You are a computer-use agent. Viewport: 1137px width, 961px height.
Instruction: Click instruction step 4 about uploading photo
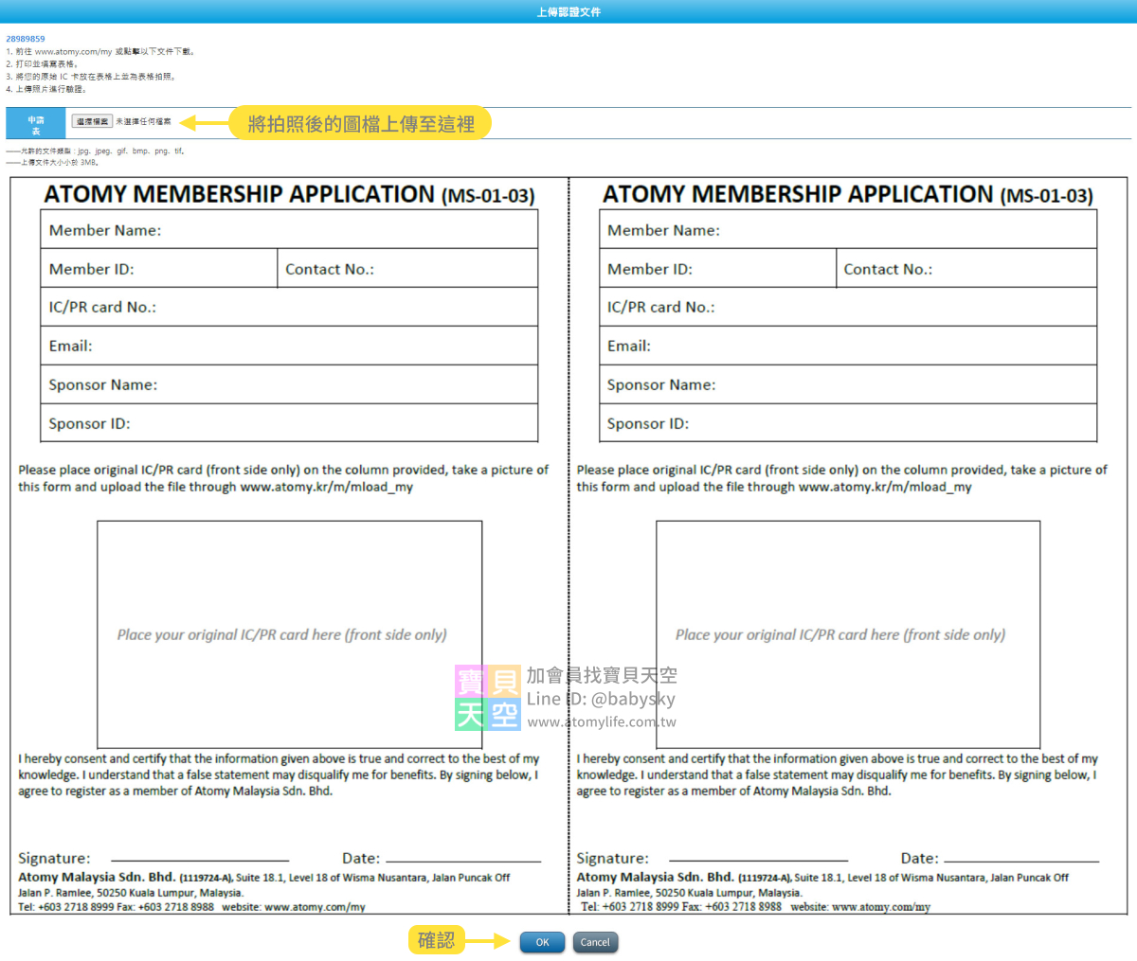46,88
